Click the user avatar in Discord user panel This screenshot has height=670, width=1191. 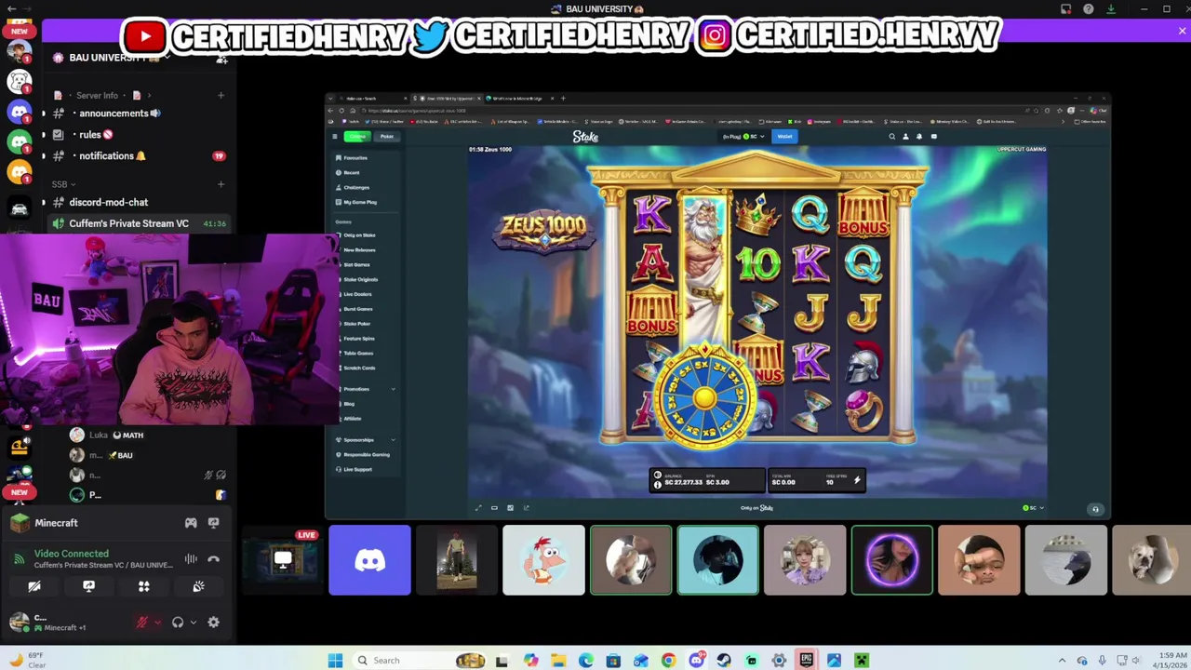(x=20, y=622)
